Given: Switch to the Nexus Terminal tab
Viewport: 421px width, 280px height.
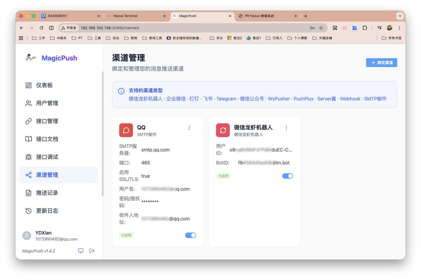Looking at the screenshot, I should [126, 16].
